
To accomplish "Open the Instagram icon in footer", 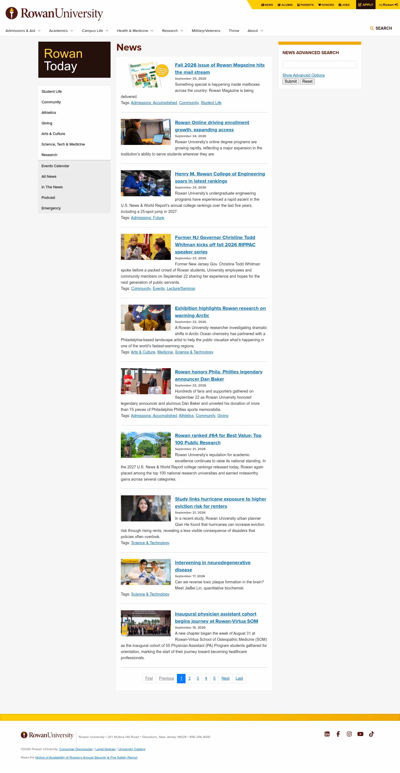I will pos(349,734).
